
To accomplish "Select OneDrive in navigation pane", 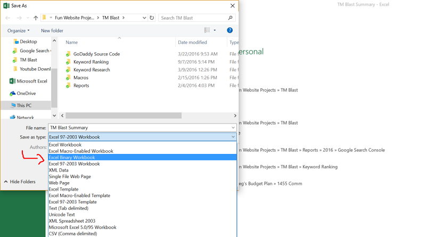I will (x=23, y=93).
